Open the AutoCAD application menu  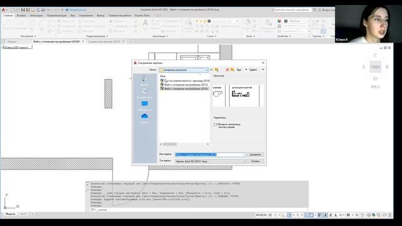pyautogui.click(x=4, y=10)
